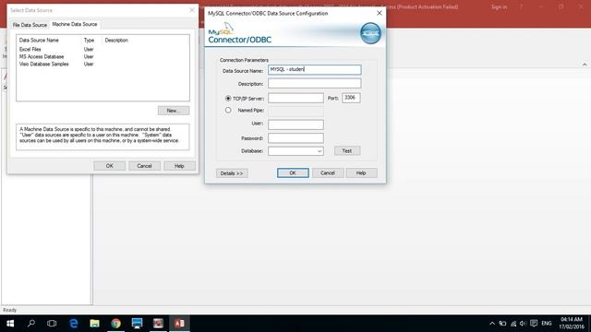
Task: Switch to File Data Source tab
Action: 30,25
